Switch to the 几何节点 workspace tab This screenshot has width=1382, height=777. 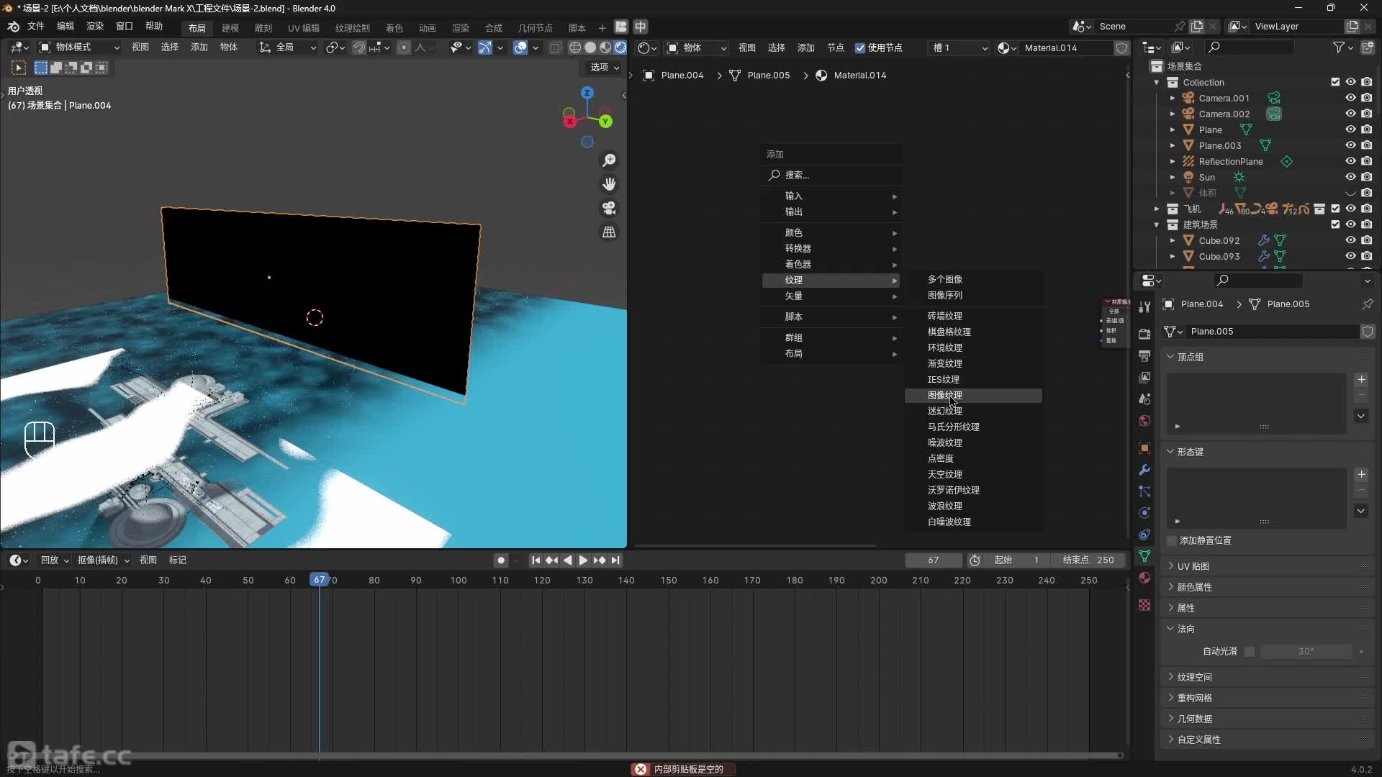[535, 28]
